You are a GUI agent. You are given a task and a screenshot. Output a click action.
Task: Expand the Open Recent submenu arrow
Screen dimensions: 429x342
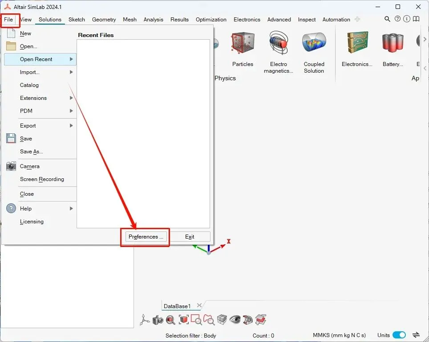pos(71,59)
